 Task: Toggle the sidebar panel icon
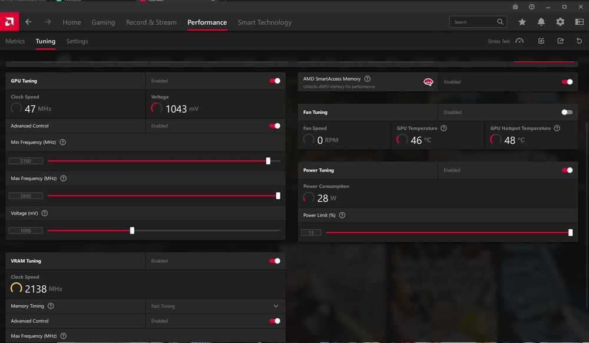[579, 22]
